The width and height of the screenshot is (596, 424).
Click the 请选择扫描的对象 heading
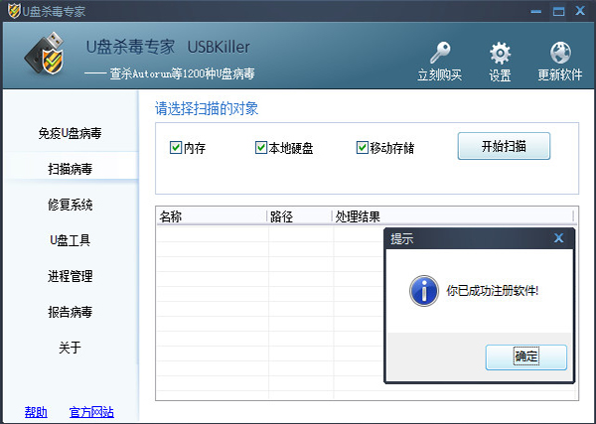point(207,108)
